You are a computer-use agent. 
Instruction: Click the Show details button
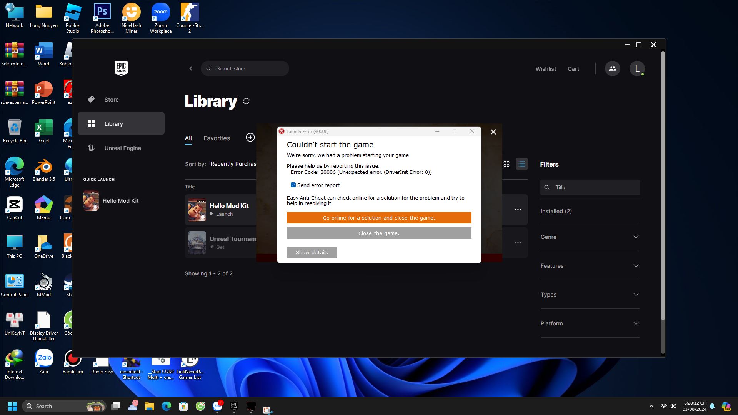tap(312, 252)
